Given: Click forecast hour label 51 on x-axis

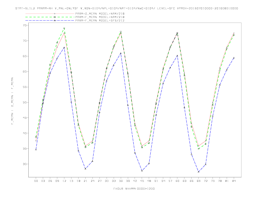Looking at the screenshot, I should [156, 181].
